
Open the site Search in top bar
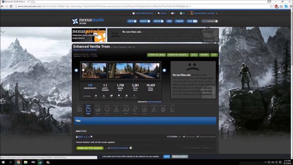click(x=162, y=13)
